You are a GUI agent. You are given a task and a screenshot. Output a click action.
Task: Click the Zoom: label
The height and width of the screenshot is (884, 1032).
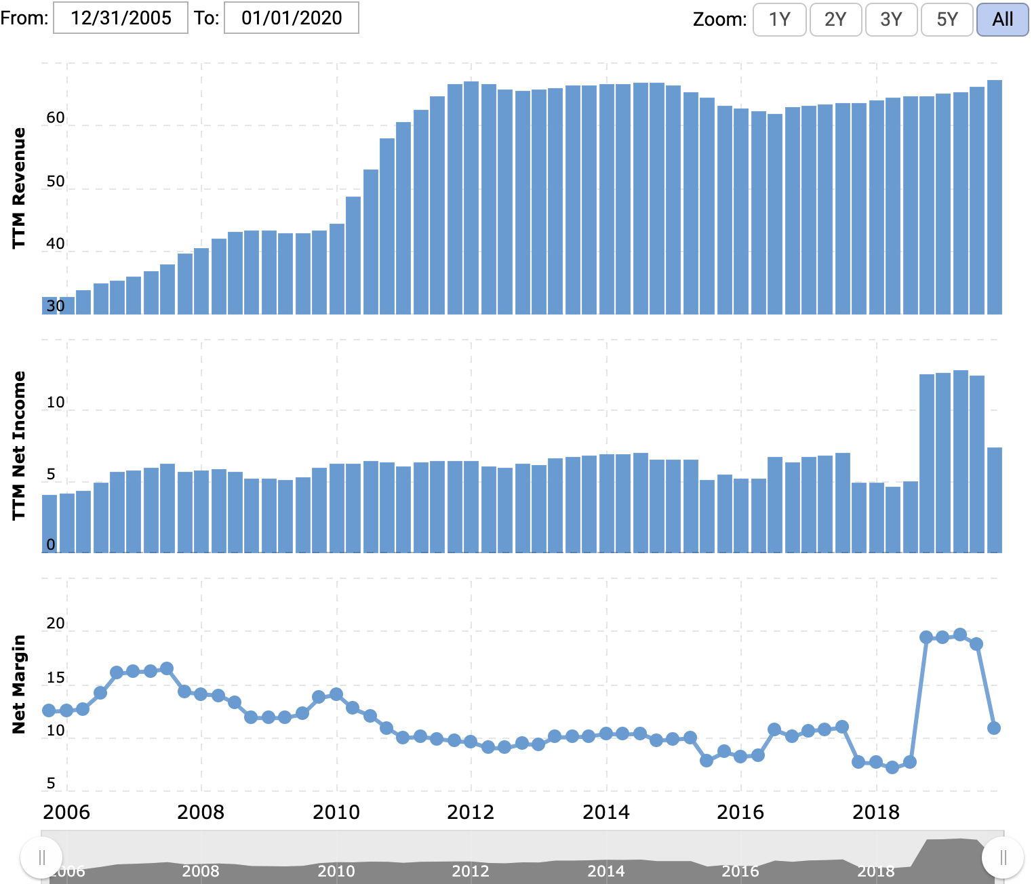point(720,19)
